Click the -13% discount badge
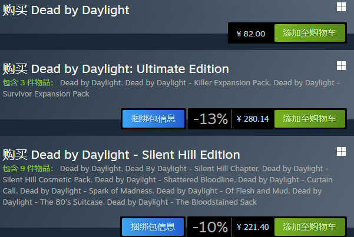 click(210, 119)
